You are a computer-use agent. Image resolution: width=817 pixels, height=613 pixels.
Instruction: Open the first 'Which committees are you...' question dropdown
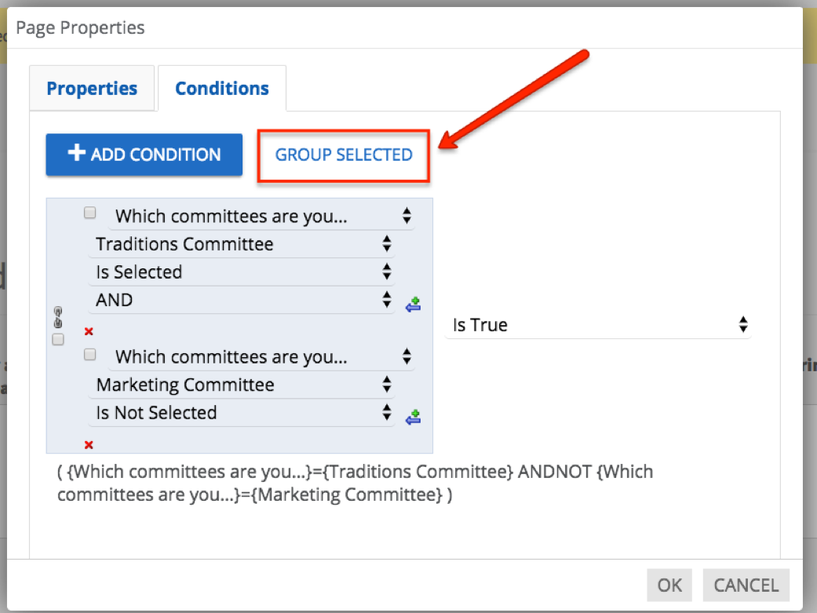point(263,216)
